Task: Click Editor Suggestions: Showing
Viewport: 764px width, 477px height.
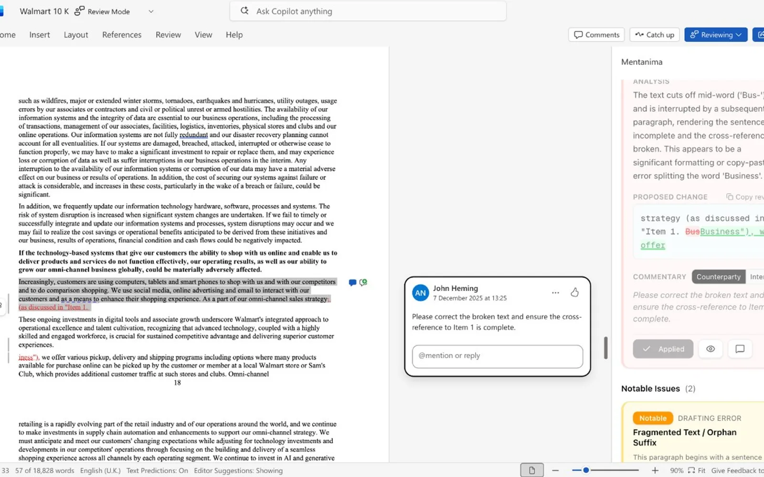Action: click(238, 470)
